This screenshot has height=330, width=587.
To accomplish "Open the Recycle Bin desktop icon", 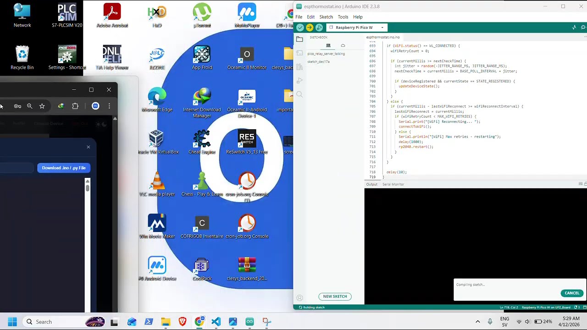I will (22, 58).
